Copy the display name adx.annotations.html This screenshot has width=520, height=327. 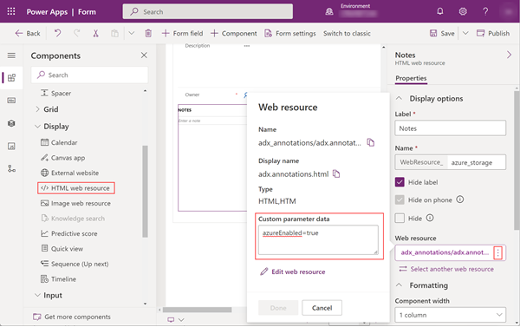336,173
